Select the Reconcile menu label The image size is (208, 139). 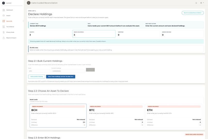click(9, 21)
